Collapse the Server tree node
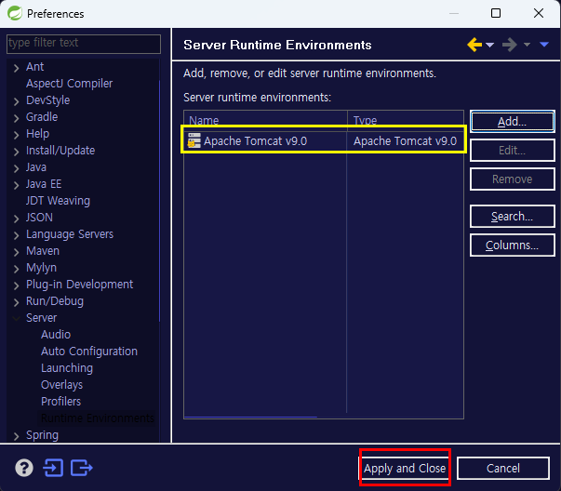 coord(16,318)
